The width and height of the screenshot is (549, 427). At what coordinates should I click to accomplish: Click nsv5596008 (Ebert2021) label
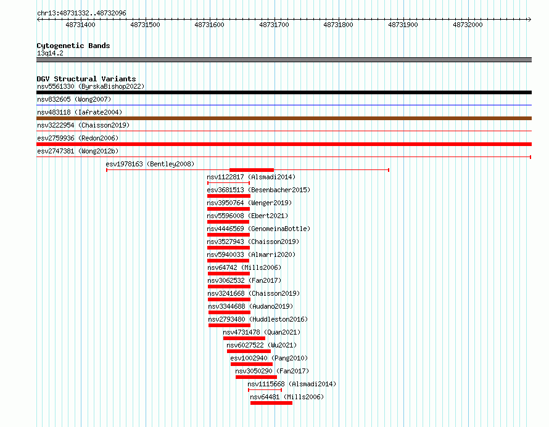(247, 216)
